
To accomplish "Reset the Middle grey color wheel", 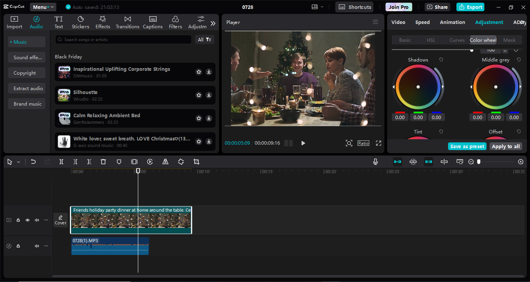I will (519, 60).
